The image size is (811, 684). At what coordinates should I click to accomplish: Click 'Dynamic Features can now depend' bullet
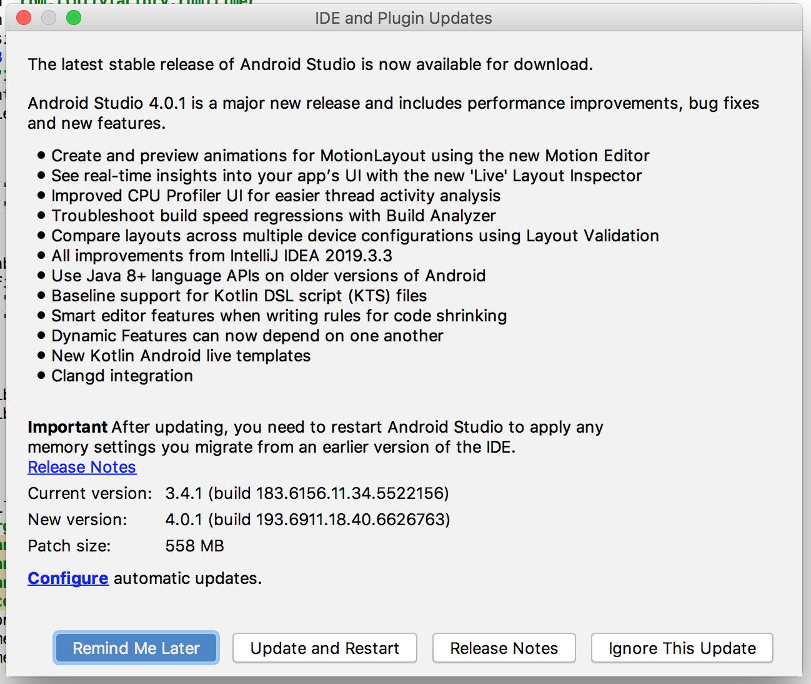(x=247, y=336)
